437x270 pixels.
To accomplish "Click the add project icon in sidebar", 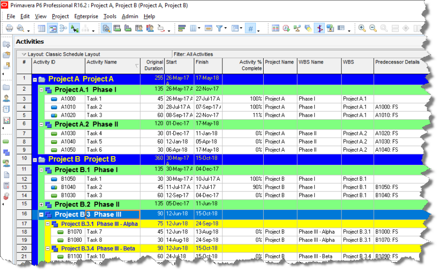I will coord(6,44).
